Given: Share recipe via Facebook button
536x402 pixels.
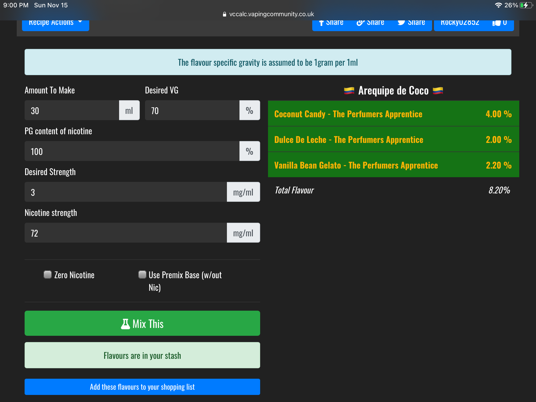Looking at the screenshot, I should point(331,25).
